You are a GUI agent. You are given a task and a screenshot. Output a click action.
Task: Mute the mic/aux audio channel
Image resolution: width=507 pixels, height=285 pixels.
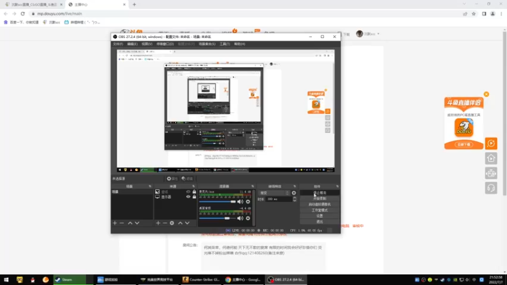tap(240, 201)
